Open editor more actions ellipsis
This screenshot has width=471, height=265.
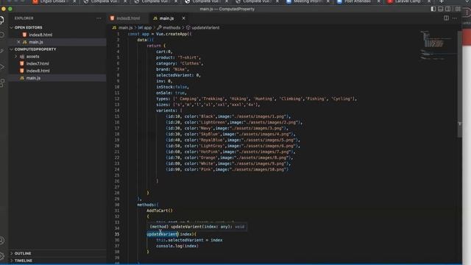(455, 18)
